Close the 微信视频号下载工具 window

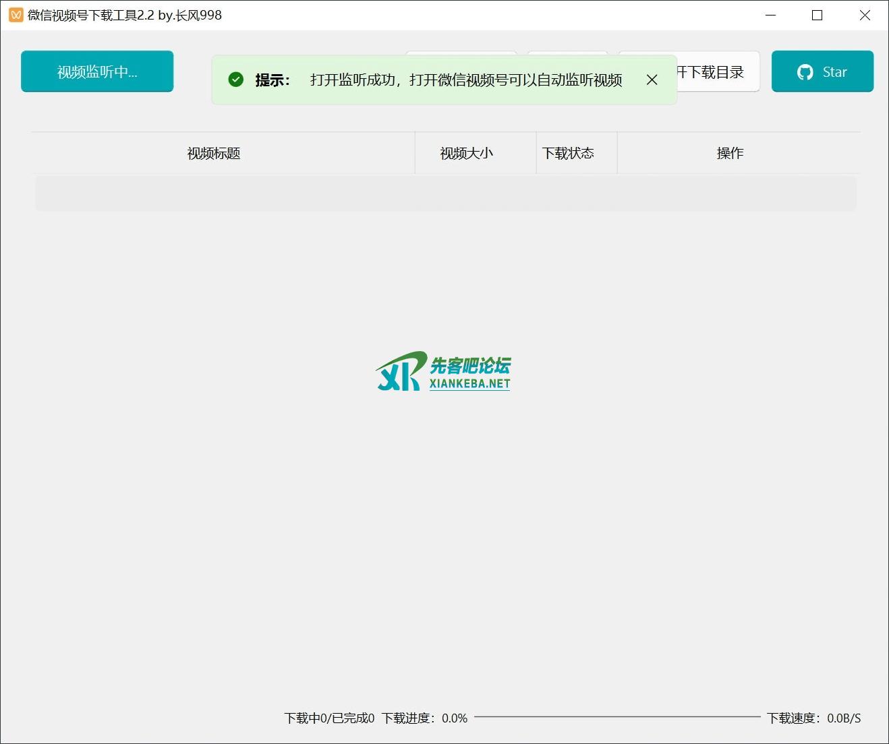(x=865, y=15)
